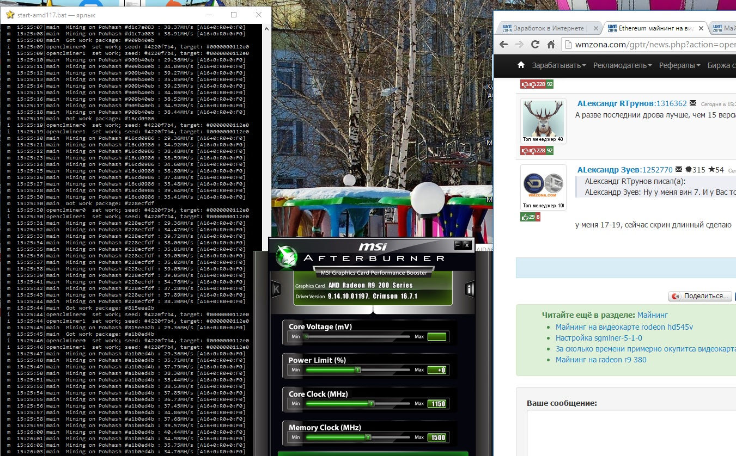Click envelope icon beside Александр Зуев
The height and width of the screenshot is (456, 736).
point(678,170)
